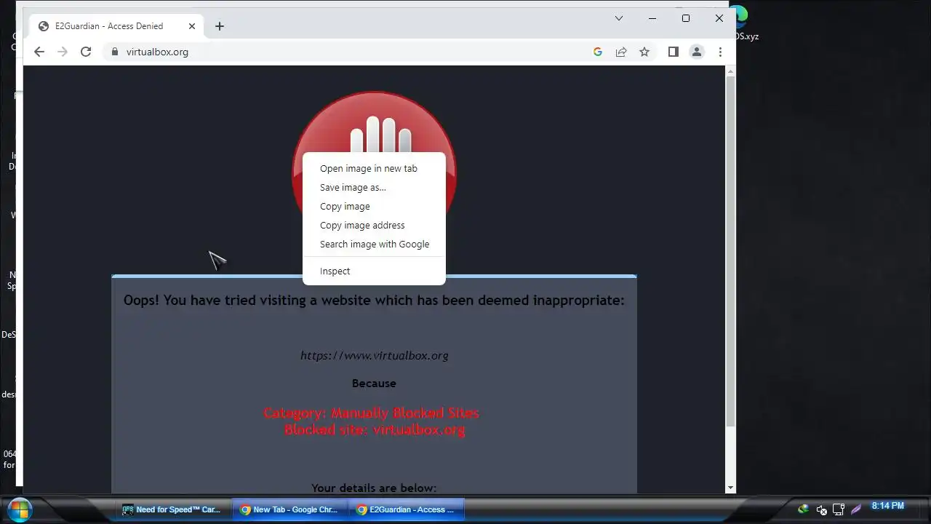Screen dimensions: 931x524
Task: Click the scrollbar up arrow
Action: (731, 70)
